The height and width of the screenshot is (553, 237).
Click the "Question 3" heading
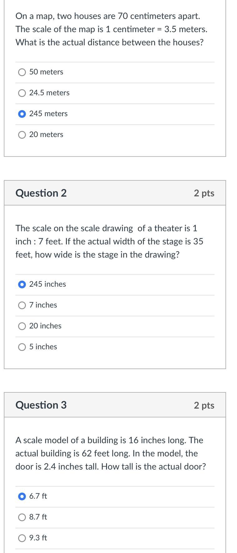click(41, 405)
